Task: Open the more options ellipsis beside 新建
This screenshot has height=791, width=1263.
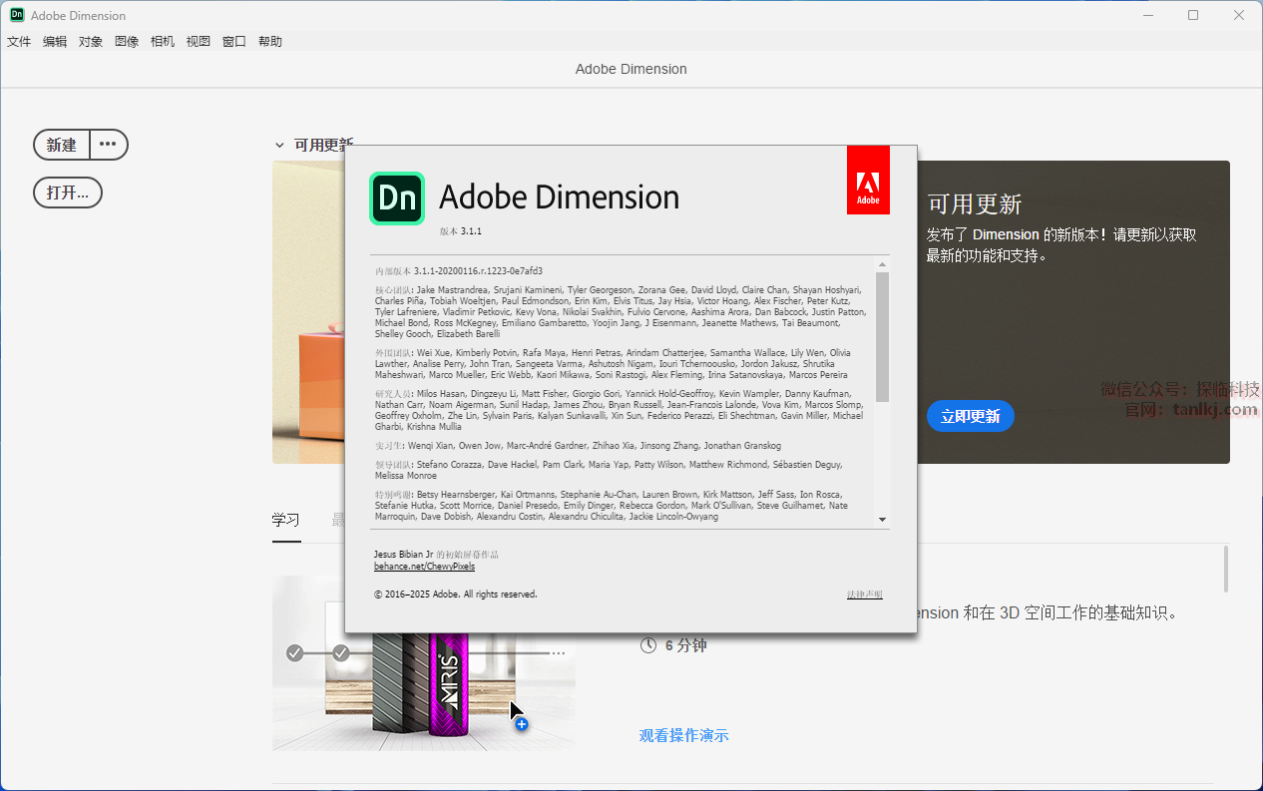Action: pyautogui.click(x=108, y=145)
